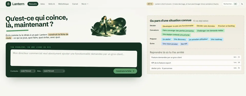Click the lantern woman illustration
246x96 pixels.
pos(109,26)
